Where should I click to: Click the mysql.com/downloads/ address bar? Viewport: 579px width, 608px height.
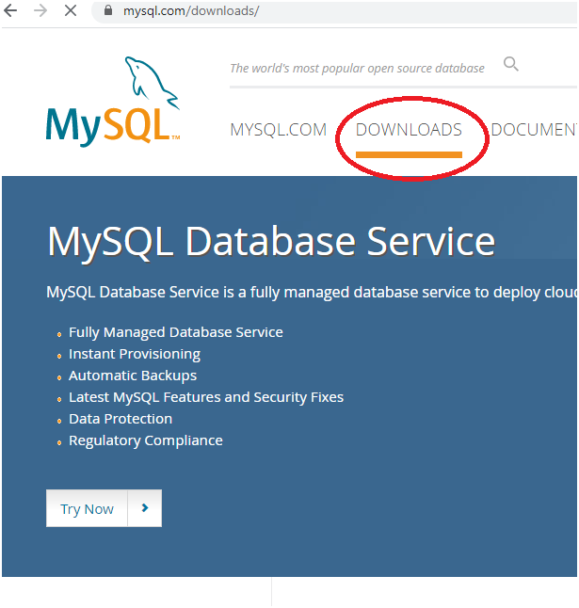point(334,11)
